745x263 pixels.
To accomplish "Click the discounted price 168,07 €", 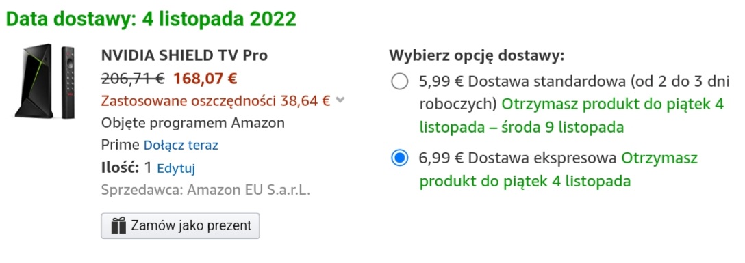I will point(205,78).
